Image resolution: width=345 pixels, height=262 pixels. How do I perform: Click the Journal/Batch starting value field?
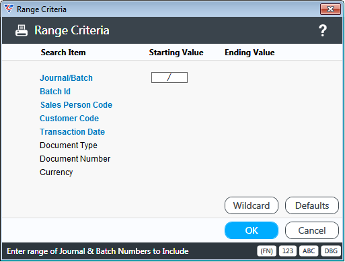(x=169, y=77)
